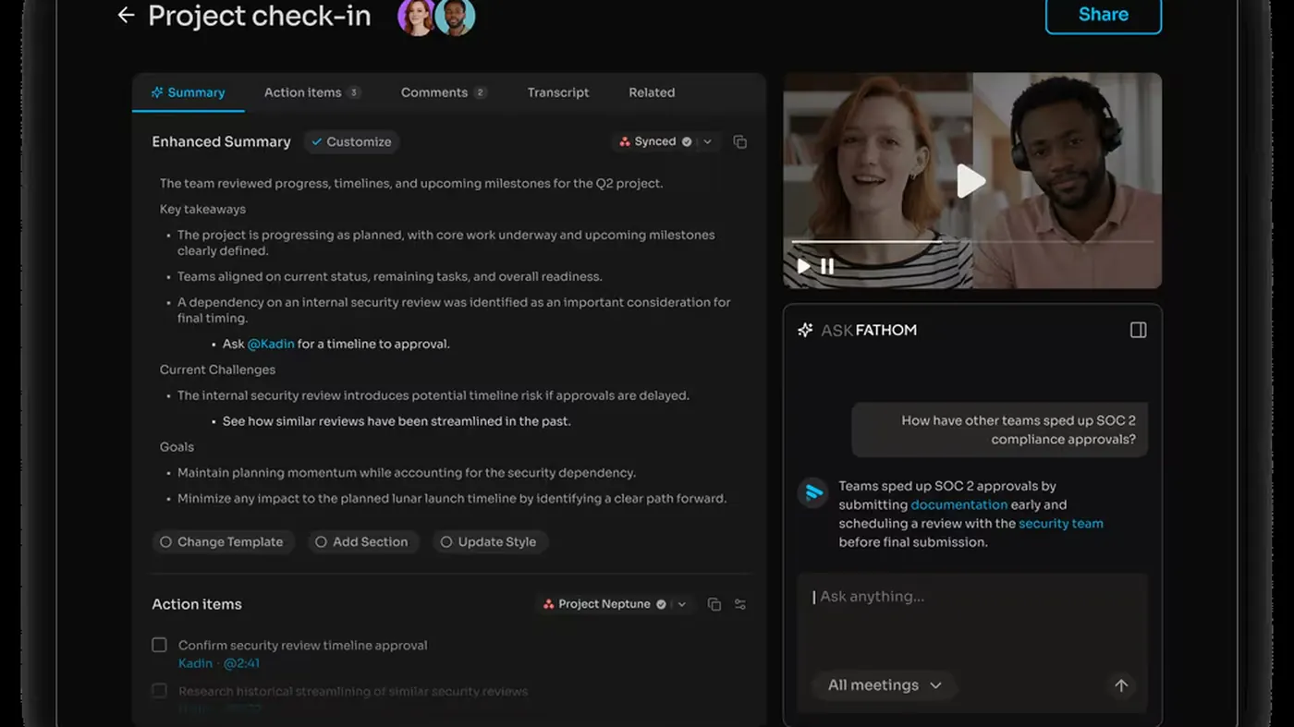This screenshot has width=1294, height=727.
Task: Open the security team link
Action: tap(1061, 523)
